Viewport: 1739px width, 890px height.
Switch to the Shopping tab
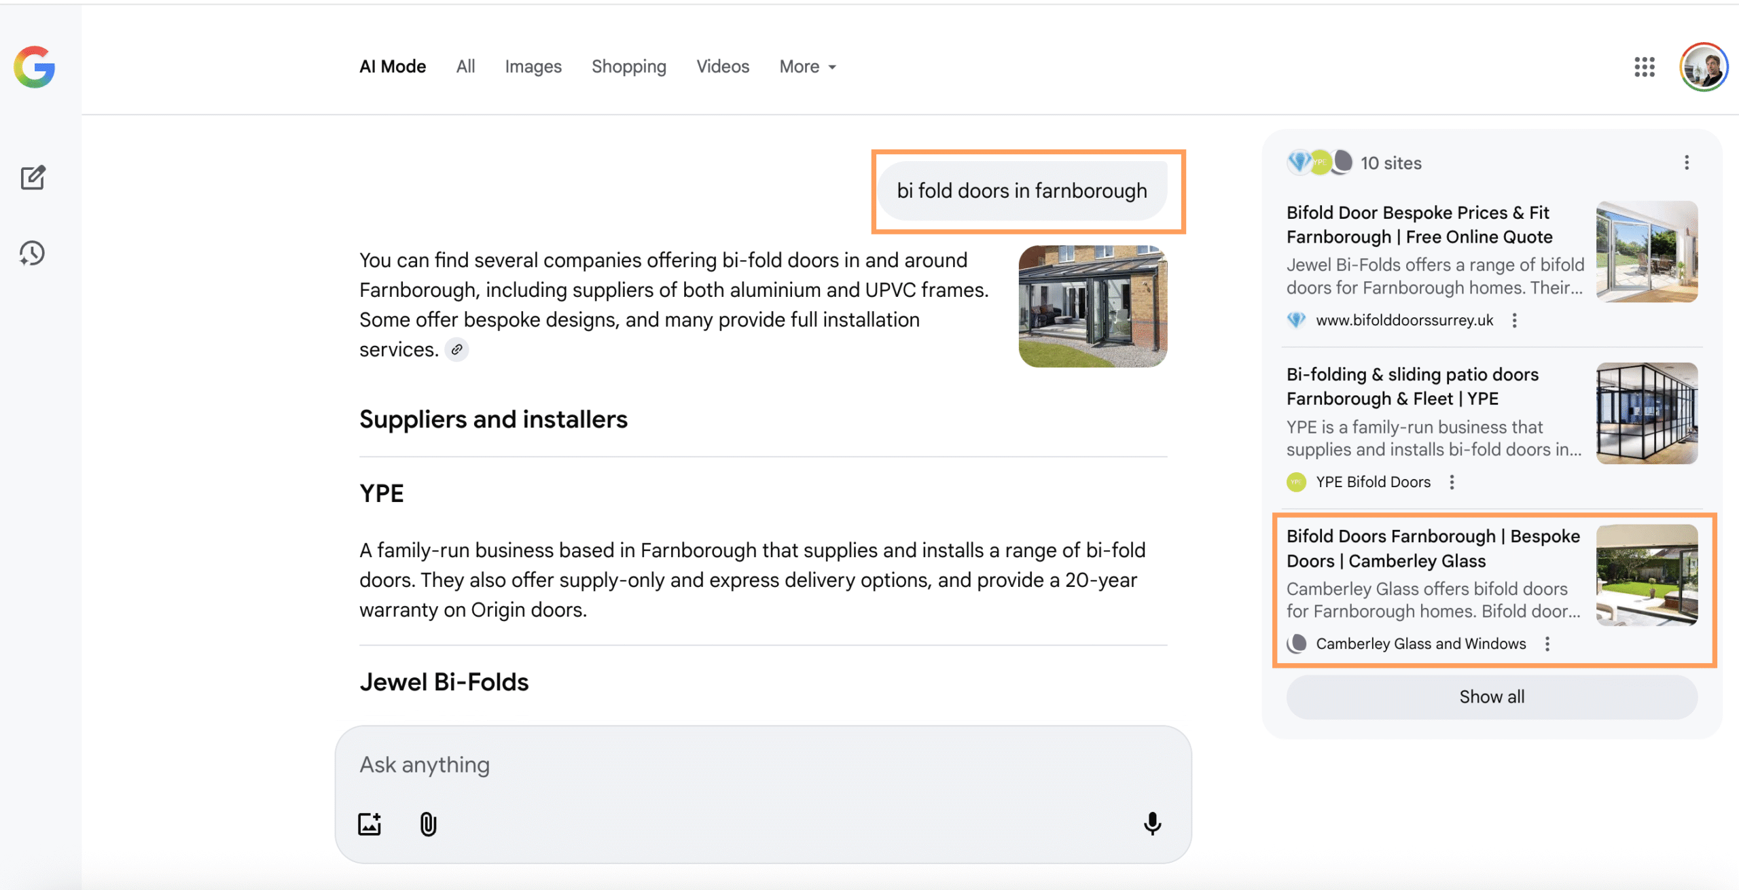point(628,67)
